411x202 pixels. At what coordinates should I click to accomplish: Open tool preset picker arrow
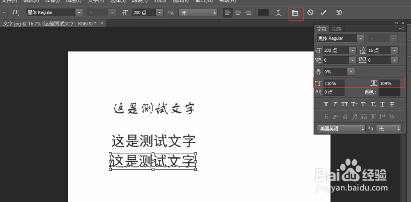(x=4, y=13)
